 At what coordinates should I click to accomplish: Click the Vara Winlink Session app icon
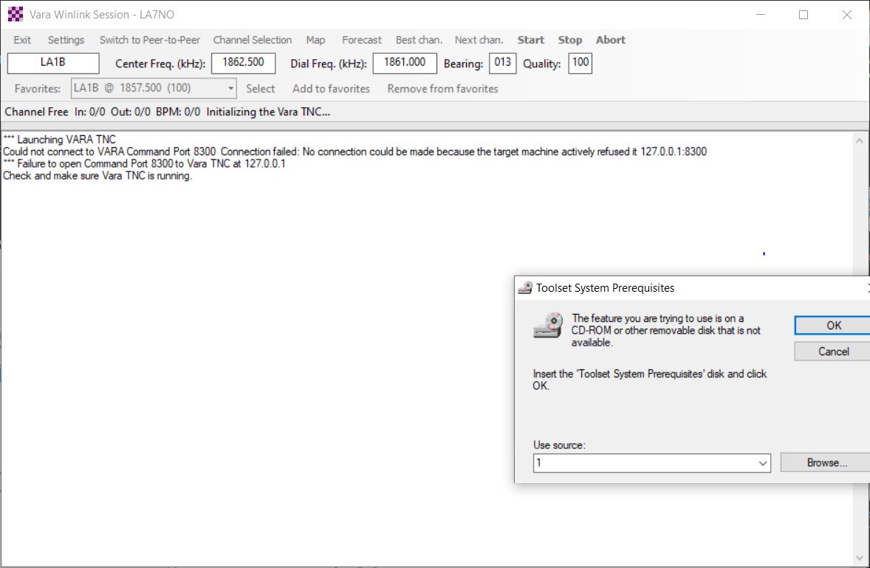[x=16, y=15]
